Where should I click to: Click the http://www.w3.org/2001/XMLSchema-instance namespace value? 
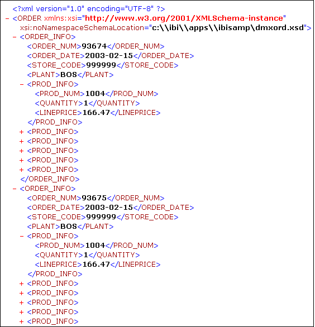184,18
